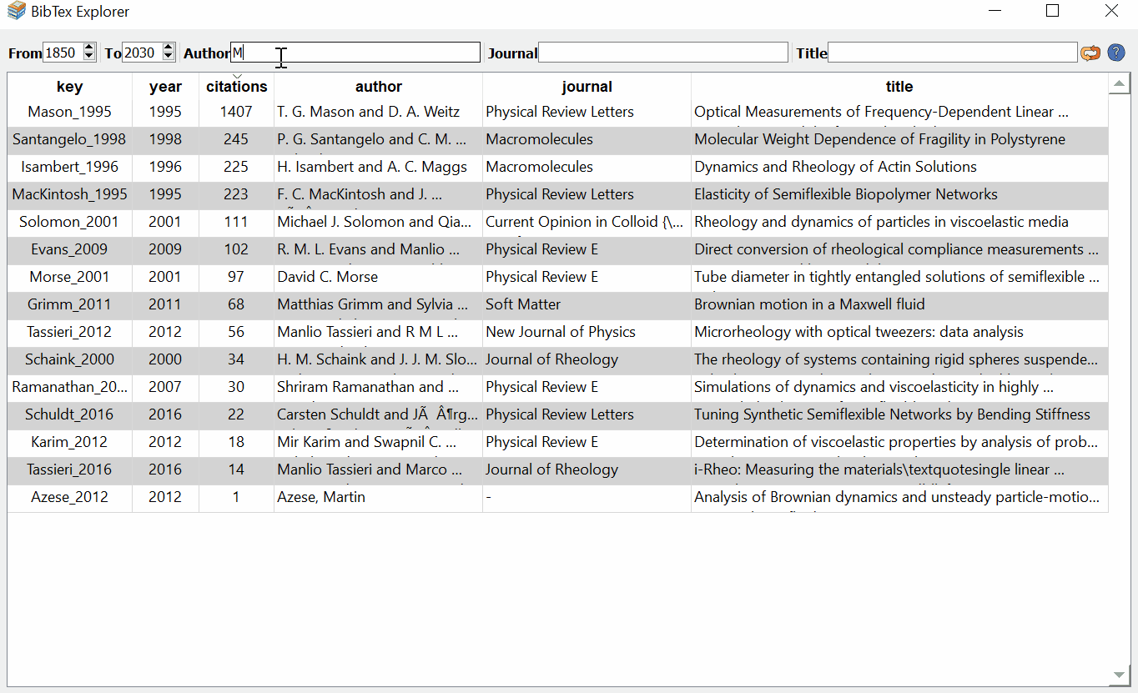Sort table by citations column header
Image resolution: width=1138 pixels, height=693 pixels.
click(237, 87)
